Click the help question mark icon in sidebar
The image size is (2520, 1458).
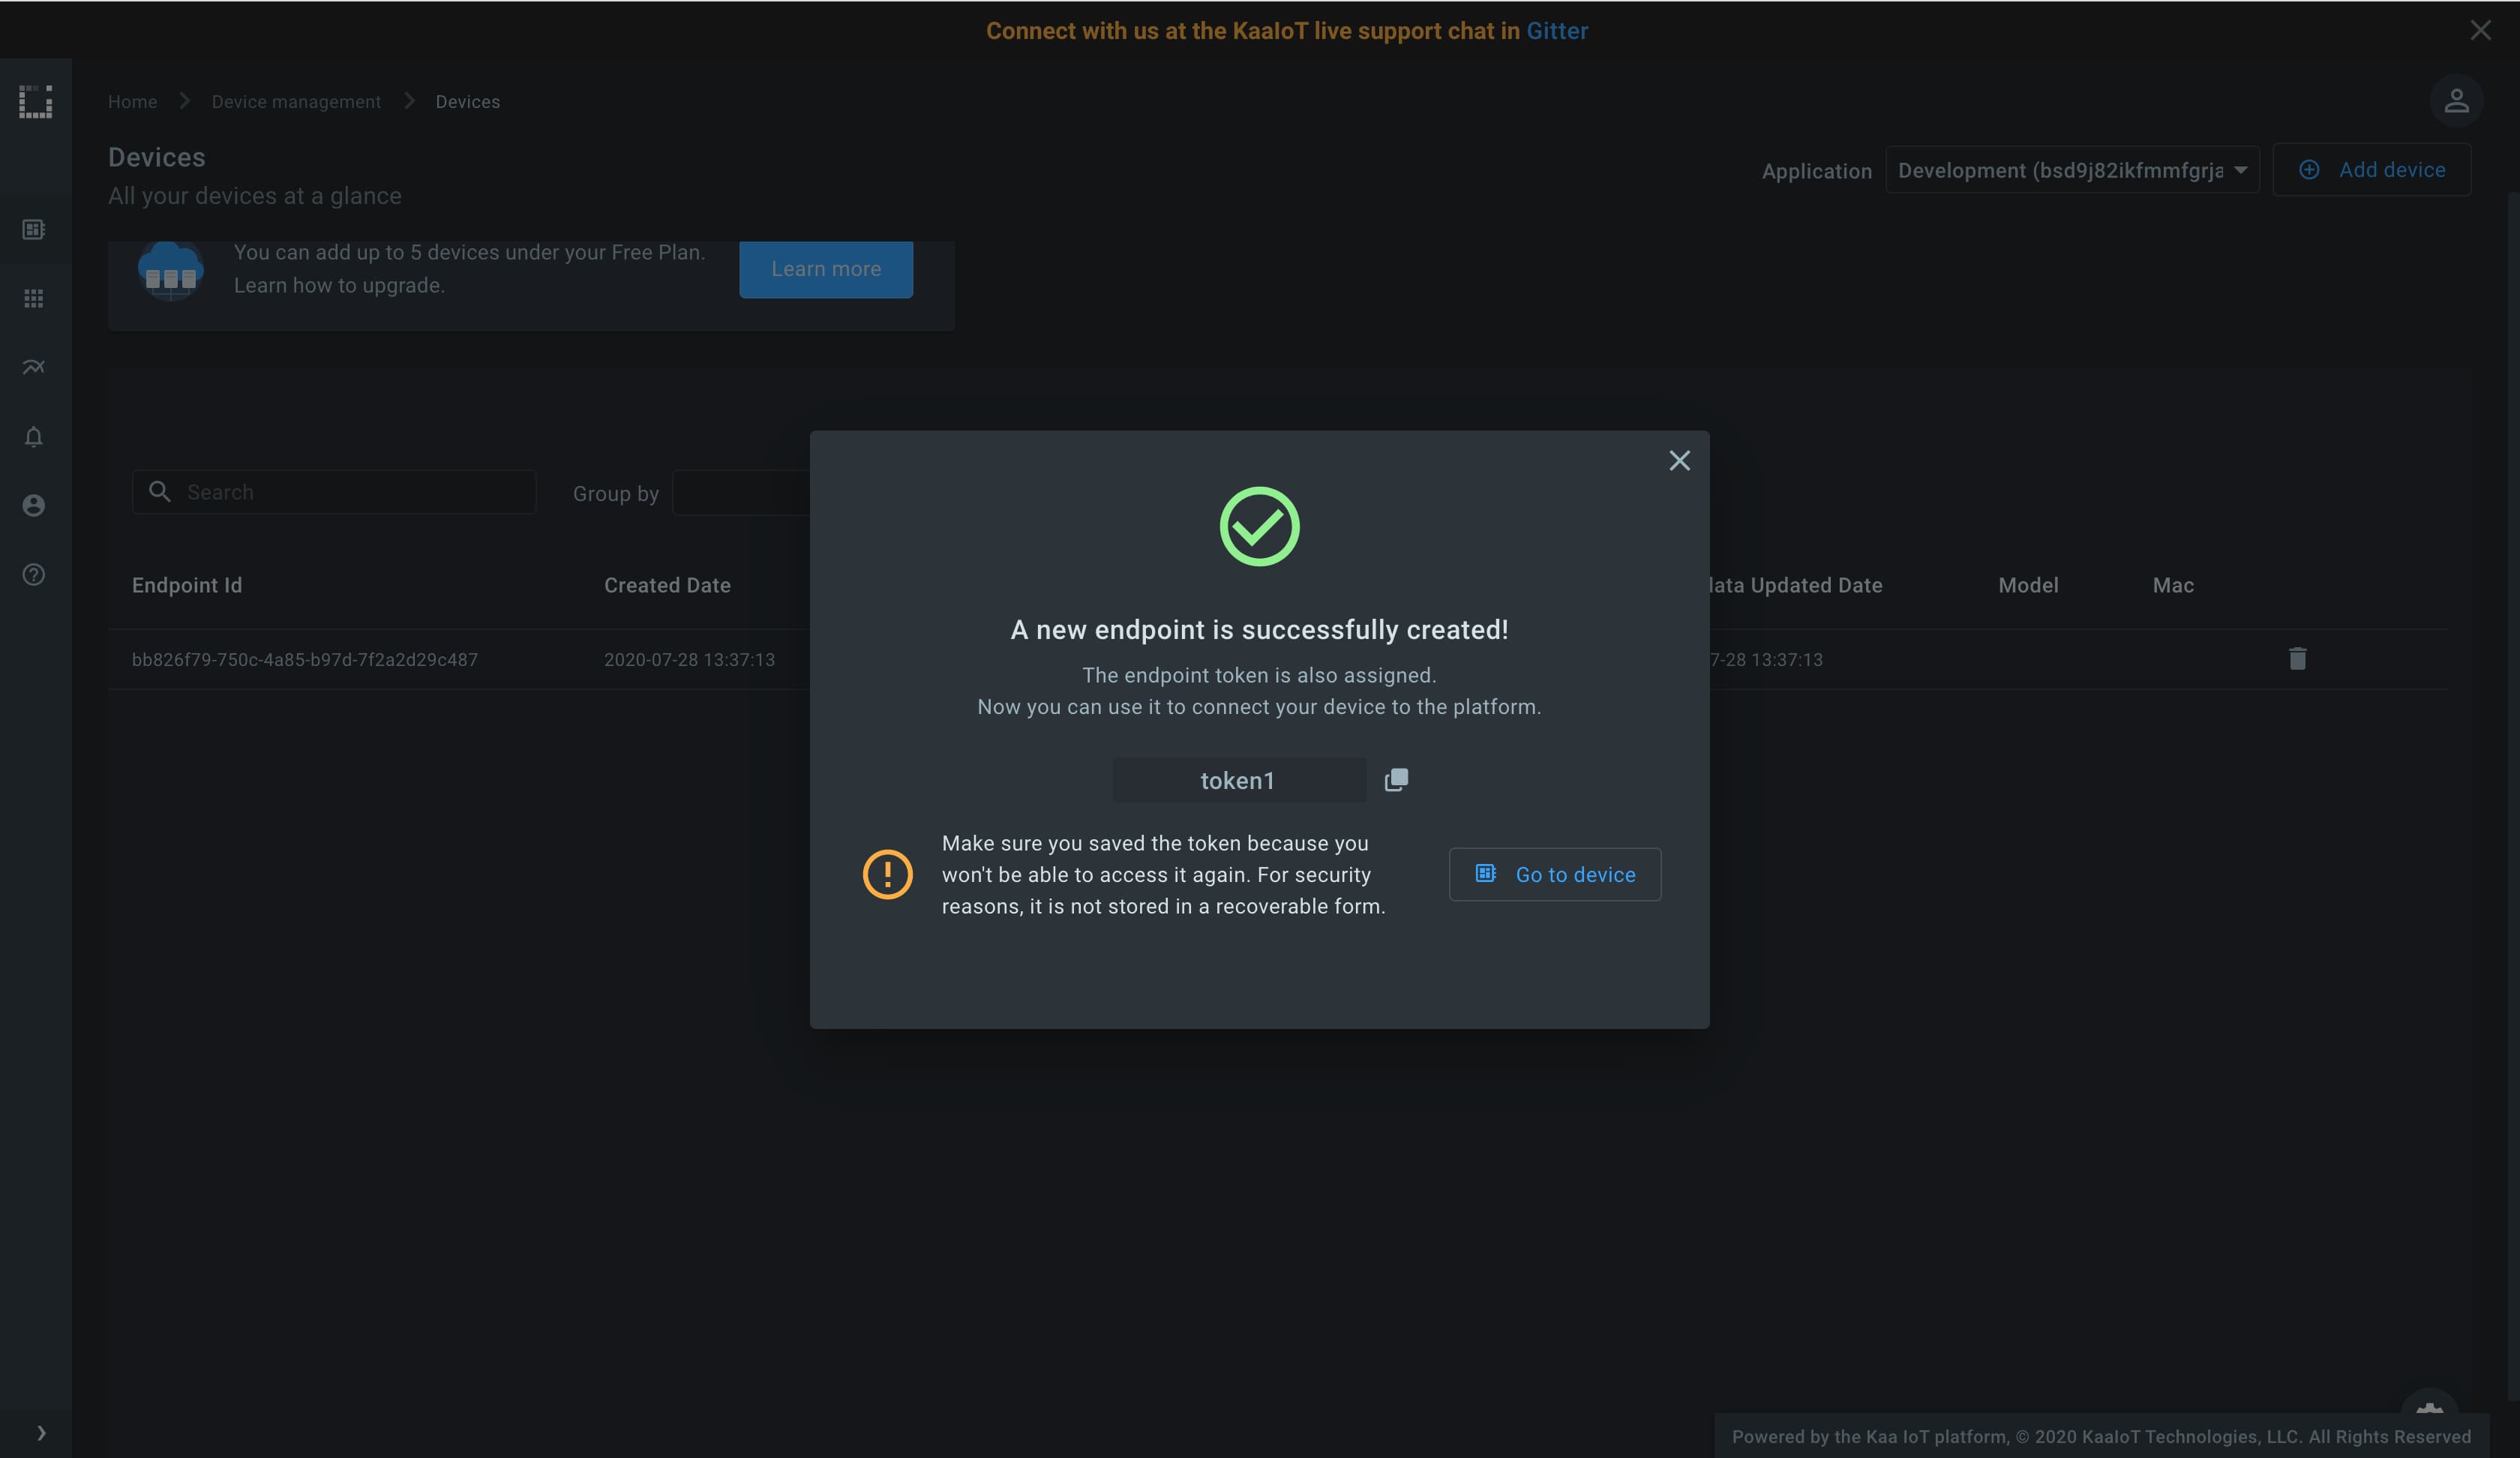[34, 574]
